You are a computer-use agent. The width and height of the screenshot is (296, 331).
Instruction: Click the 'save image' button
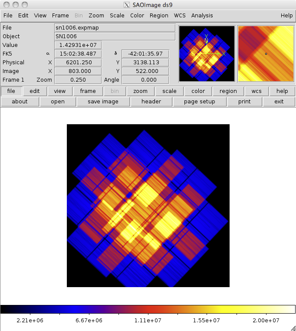pyautogui.click(x=103, y=102)
